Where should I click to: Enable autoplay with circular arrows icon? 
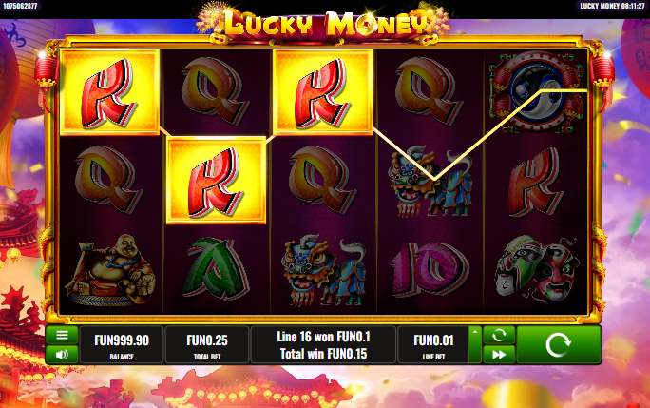coord(499,335)
